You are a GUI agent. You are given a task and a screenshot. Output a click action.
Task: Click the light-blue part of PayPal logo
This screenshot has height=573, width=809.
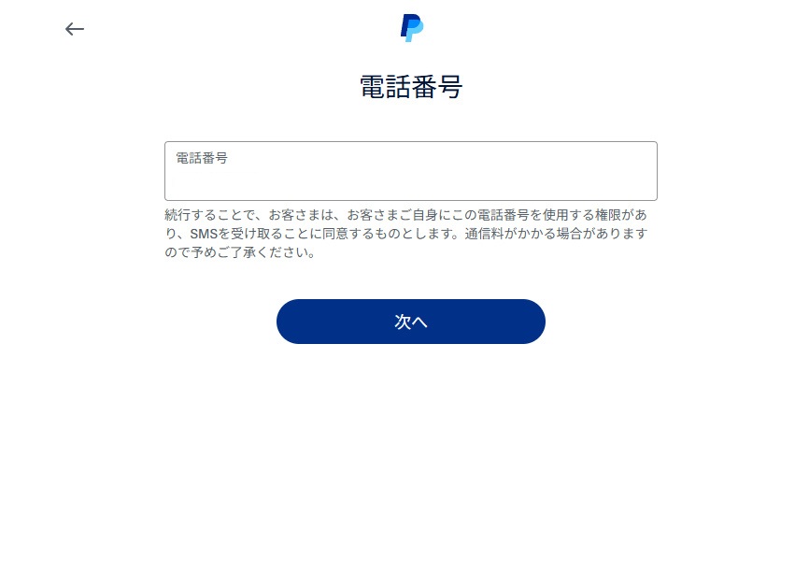(x=416, y=32)
